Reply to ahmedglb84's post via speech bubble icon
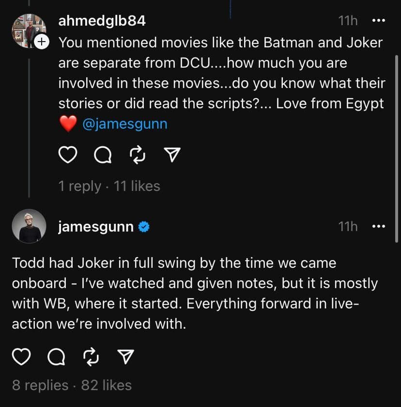This screenshot has width=401, height=407. pyautogui.click(x=103, y=155)
